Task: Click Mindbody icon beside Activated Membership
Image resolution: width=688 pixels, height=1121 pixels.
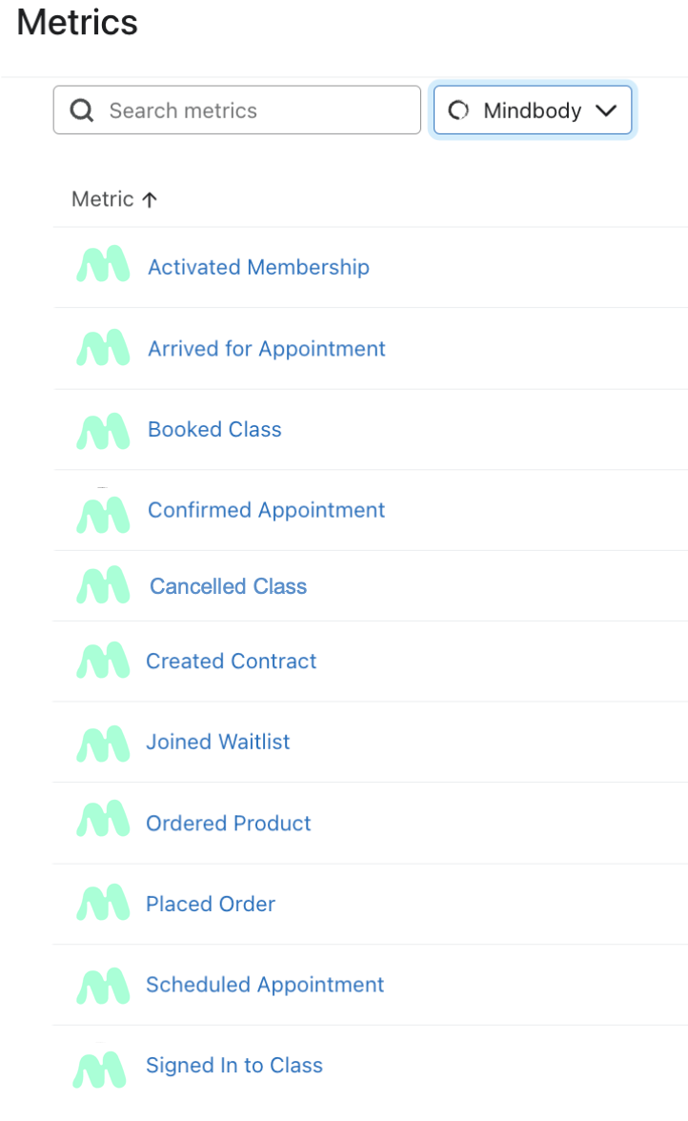Action: (x=103, y=267)
